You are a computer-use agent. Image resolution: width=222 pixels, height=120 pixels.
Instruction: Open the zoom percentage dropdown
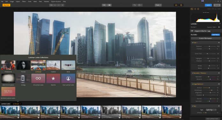tap(53, 5)
